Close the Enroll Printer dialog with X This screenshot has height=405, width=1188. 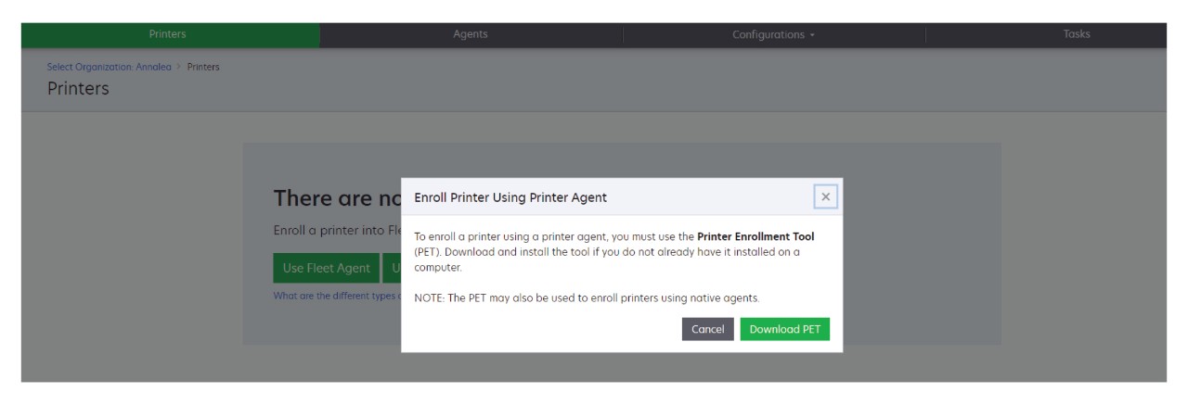pyautogui.click(x=824, y=197)
